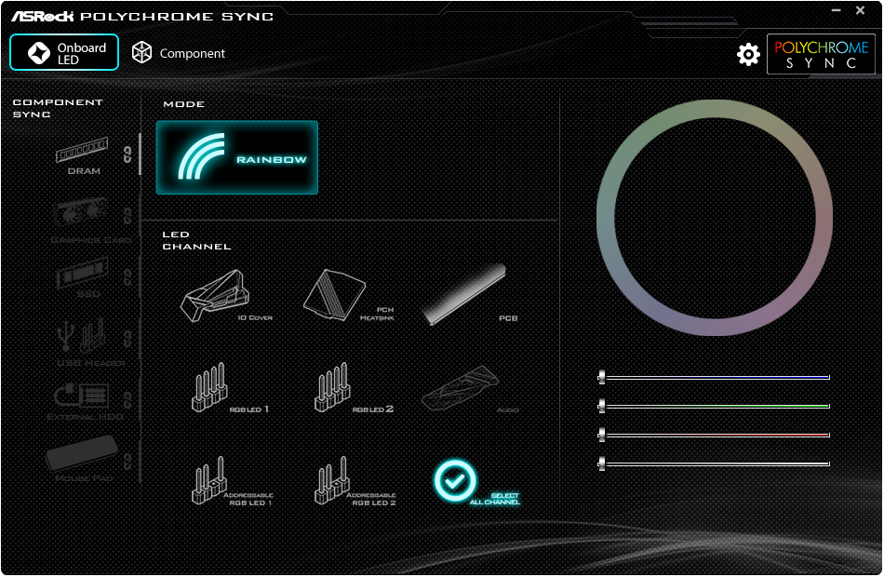Select the RGB LED 2 header
Screen dimensions: 884x577
pos(353,387)
